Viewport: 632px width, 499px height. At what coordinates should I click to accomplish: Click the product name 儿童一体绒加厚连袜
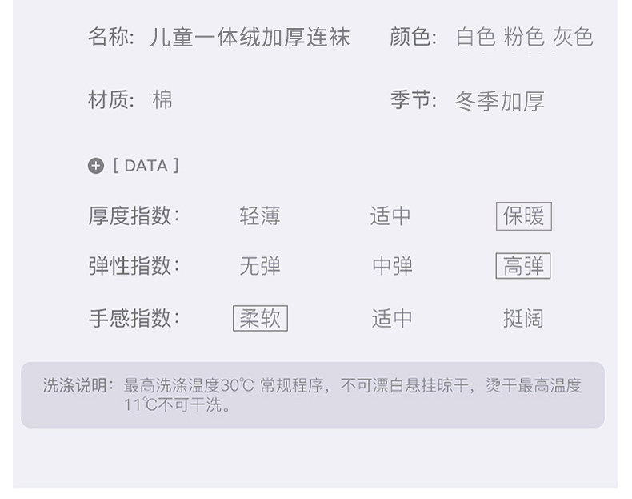(250, 38)
